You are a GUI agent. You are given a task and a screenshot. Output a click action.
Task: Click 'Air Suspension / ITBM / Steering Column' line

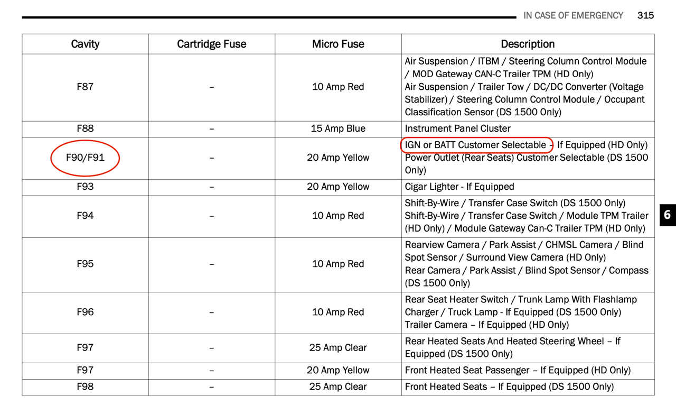(525, 61)
